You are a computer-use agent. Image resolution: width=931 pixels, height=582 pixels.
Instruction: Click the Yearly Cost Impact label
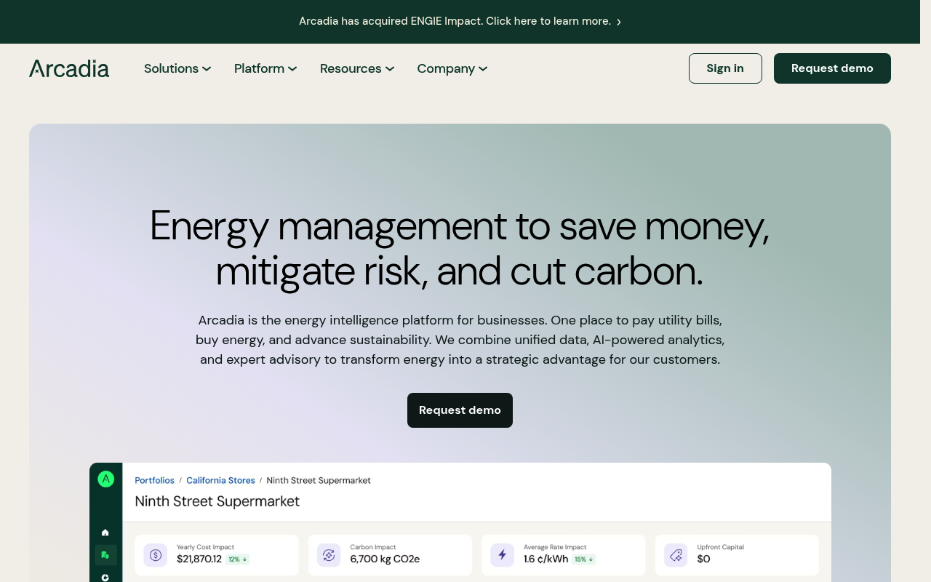[205, 547]
